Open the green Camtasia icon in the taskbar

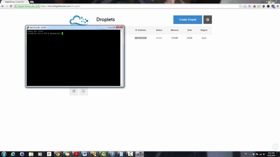[103, 154]
